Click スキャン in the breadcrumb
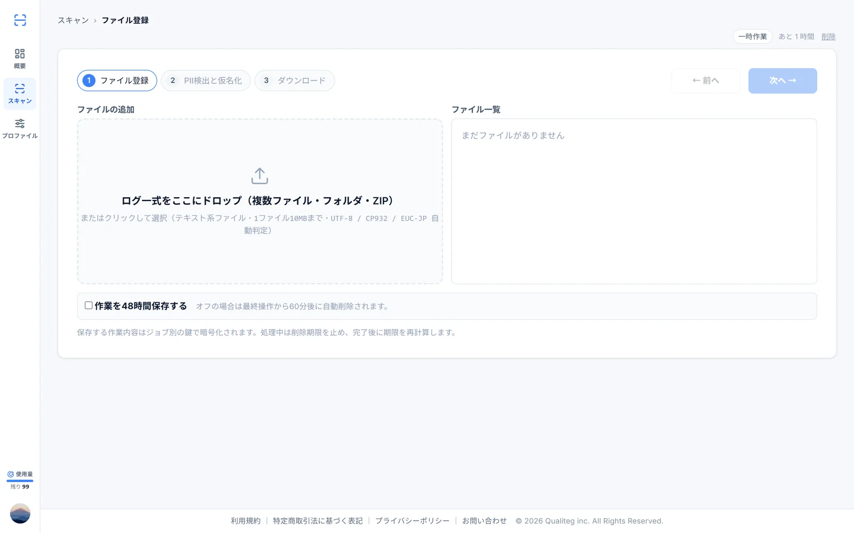Viewport: 854px width, 533px height. 73,20
